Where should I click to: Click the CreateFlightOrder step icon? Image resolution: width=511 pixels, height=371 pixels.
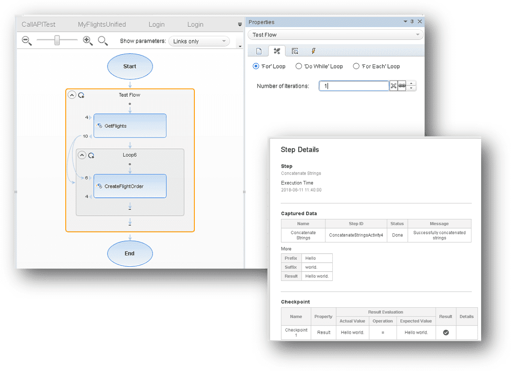(x=100, y=186)
